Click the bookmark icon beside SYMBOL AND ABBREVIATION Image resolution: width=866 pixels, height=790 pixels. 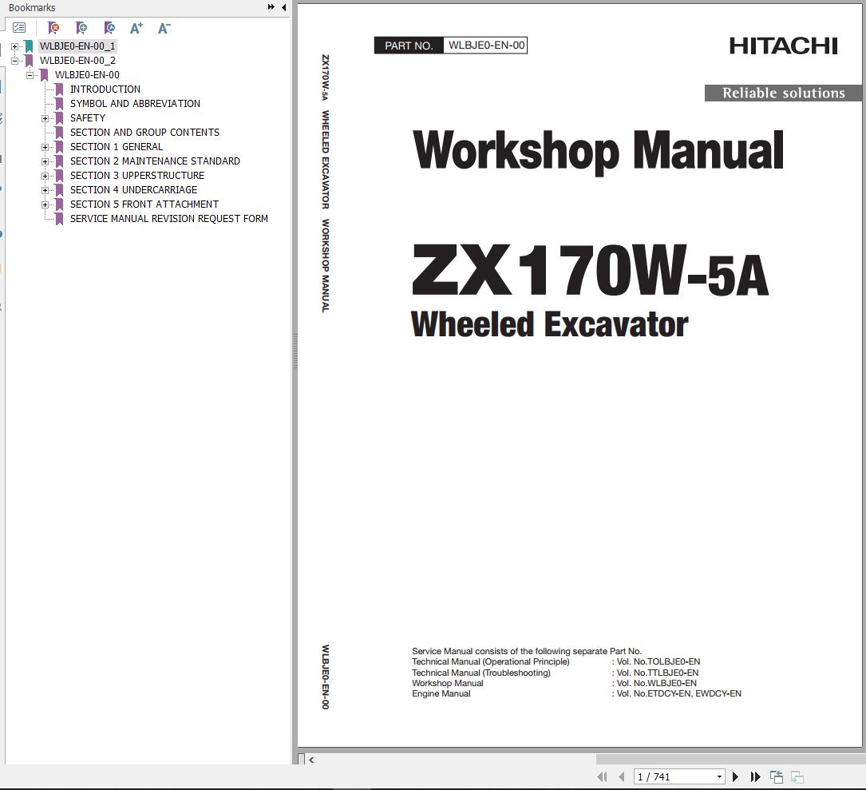click(59, 104)
